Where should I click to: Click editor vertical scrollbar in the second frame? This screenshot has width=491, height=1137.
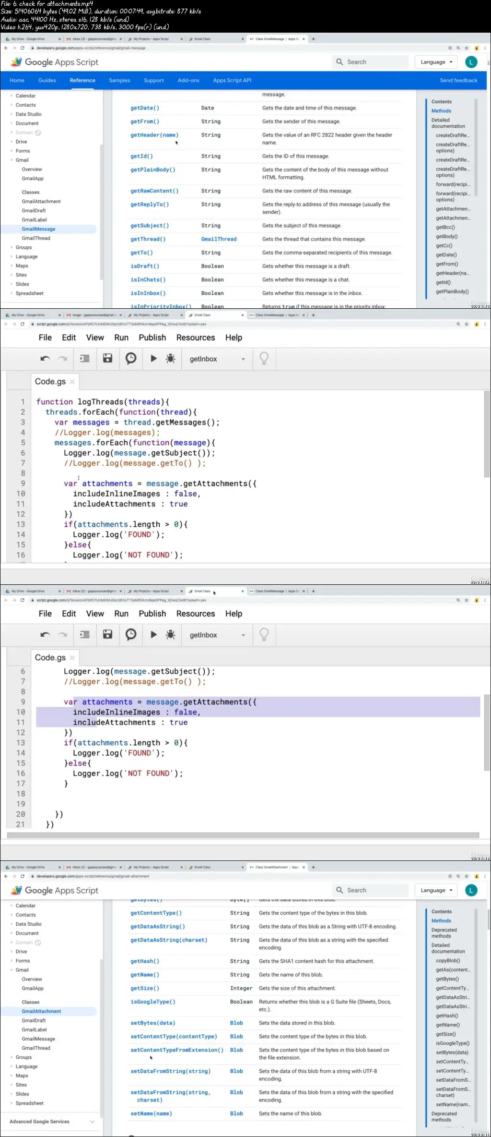[x=487, y=435]
